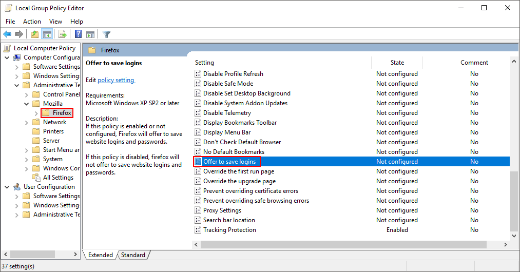The image size is (520, 272).
Task: Sort by the Comment column header
Action: (474, 63)
